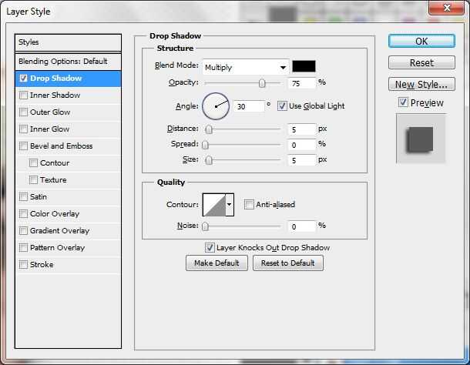Click the Angle dial control

[216, 106]
